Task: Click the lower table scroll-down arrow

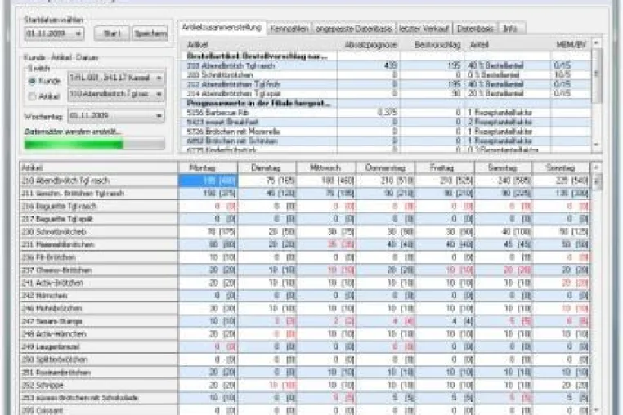Action: pos(596,409)
